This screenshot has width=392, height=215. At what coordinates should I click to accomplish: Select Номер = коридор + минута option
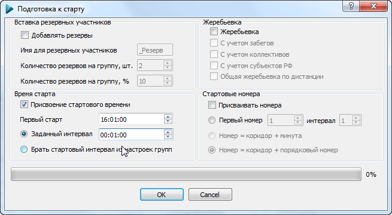pyautogui.click(x=212, y=136)
